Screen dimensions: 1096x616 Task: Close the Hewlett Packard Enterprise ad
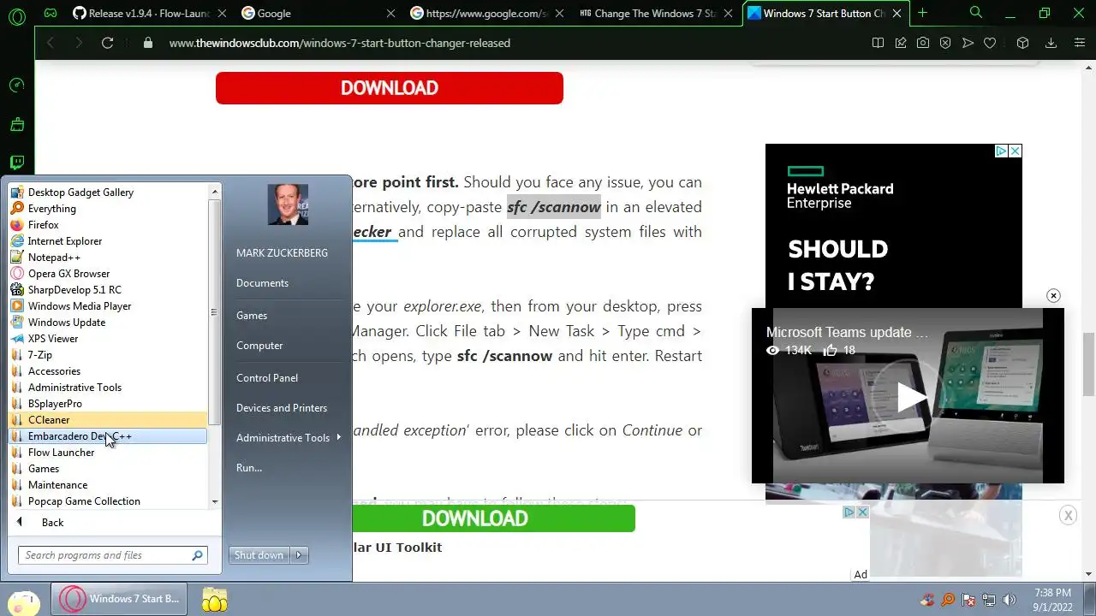[1015, 151]
